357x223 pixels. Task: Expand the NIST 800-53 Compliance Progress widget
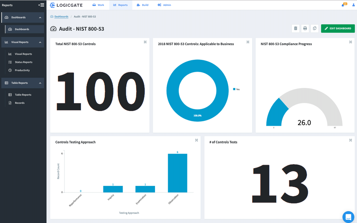click(350, 42)
